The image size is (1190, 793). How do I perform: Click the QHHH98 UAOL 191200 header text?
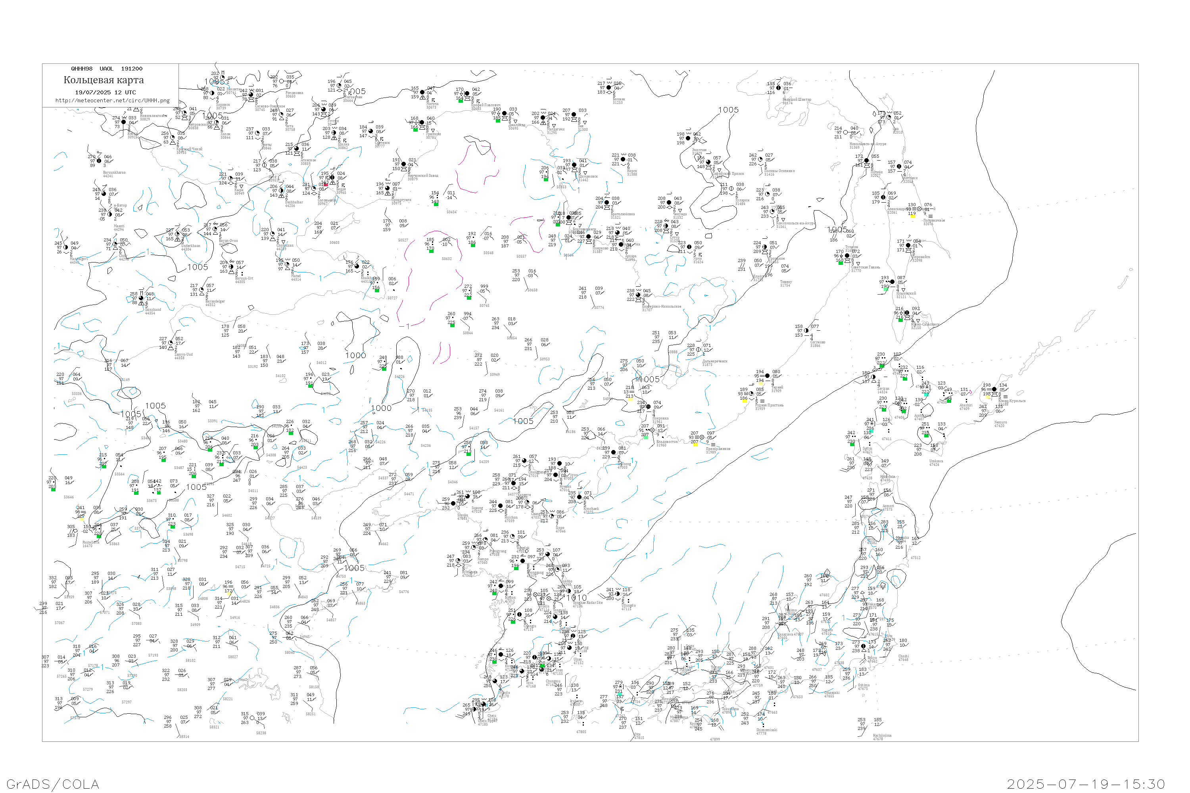point(107,69)
